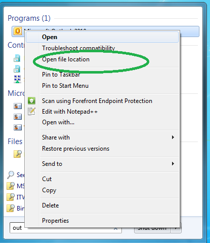Screen dimensions: 210x243
Task: Click the Files section search-folder icon
Action: [x=18, y=154]
